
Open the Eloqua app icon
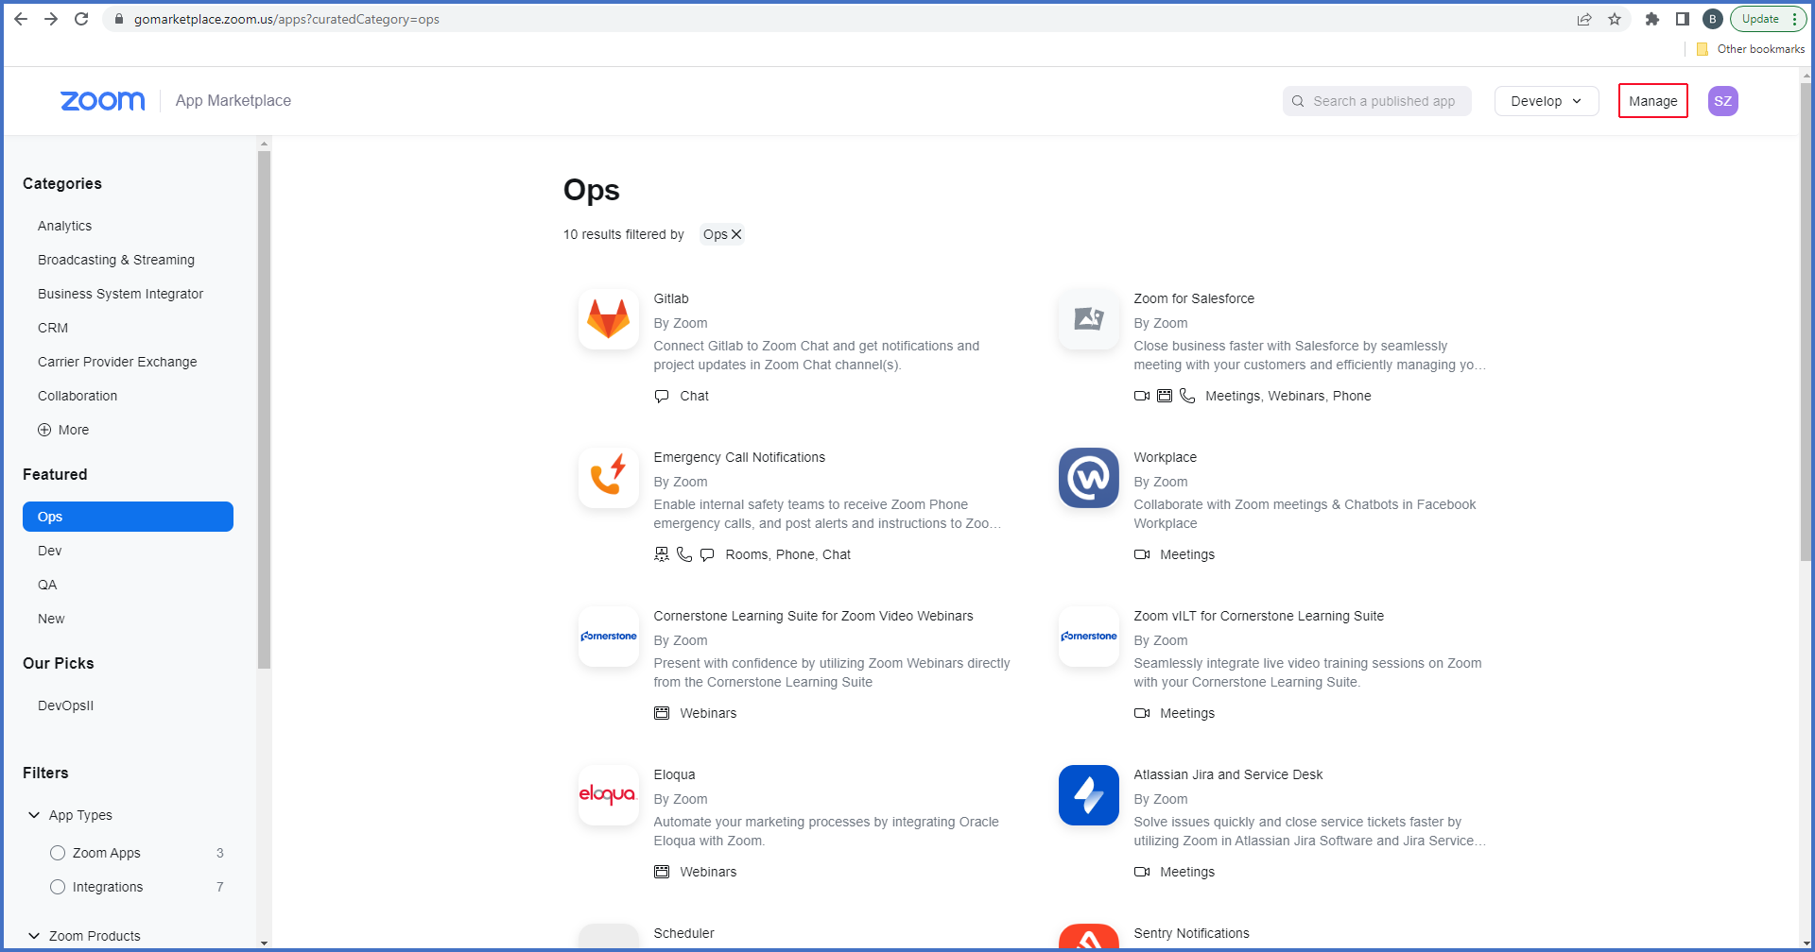609,795
